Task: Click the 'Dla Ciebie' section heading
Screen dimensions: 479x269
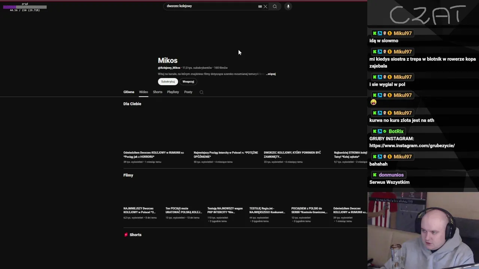Action: [132, 104]
